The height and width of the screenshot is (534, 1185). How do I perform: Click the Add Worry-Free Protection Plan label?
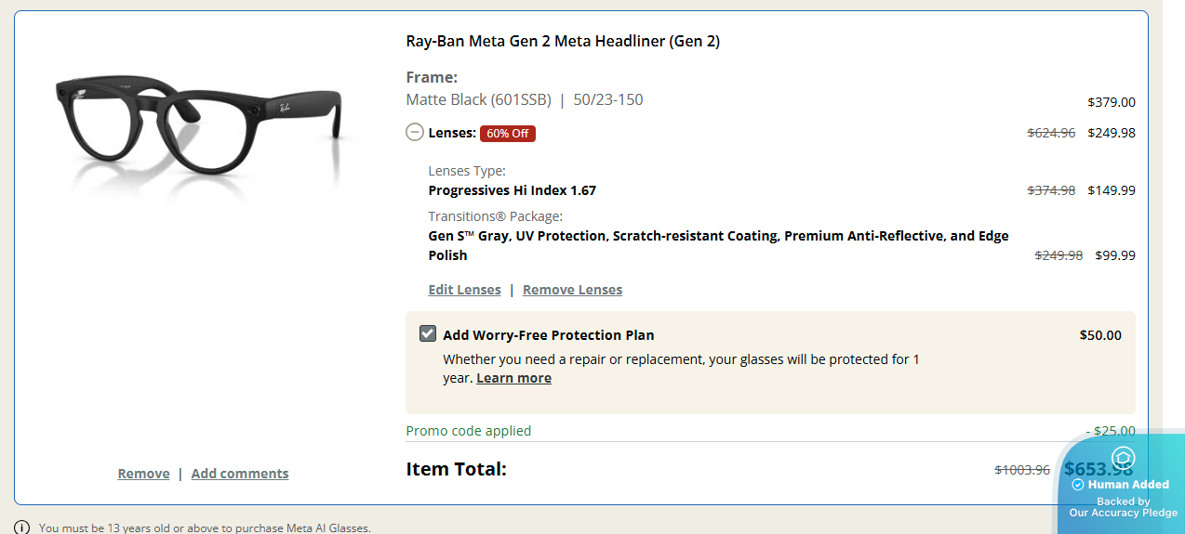(549, 335)
